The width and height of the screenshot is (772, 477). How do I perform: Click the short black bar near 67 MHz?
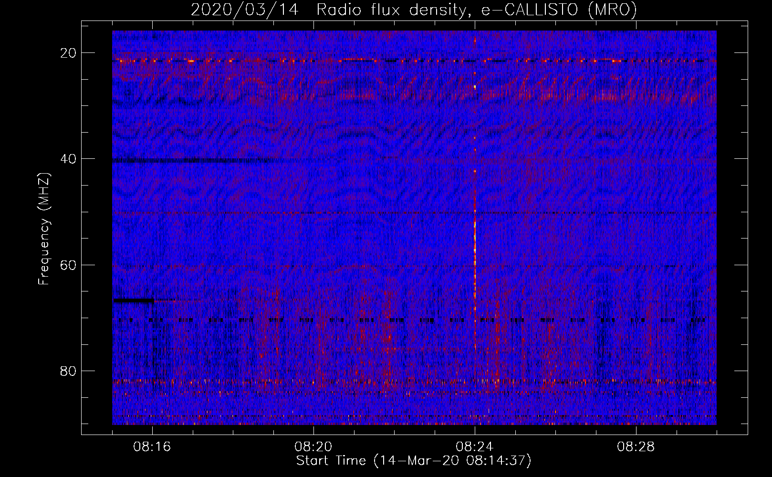click(134, 301)
